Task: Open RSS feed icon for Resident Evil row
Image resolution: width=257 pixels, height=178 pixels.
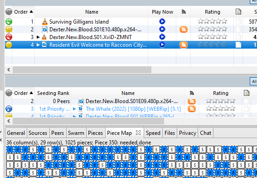Action: (184, 45)
